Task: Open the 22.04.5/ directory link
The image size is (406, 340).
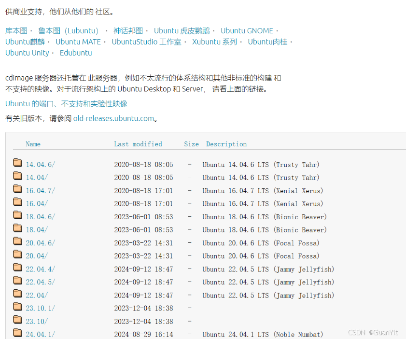Action: [41, 282]
